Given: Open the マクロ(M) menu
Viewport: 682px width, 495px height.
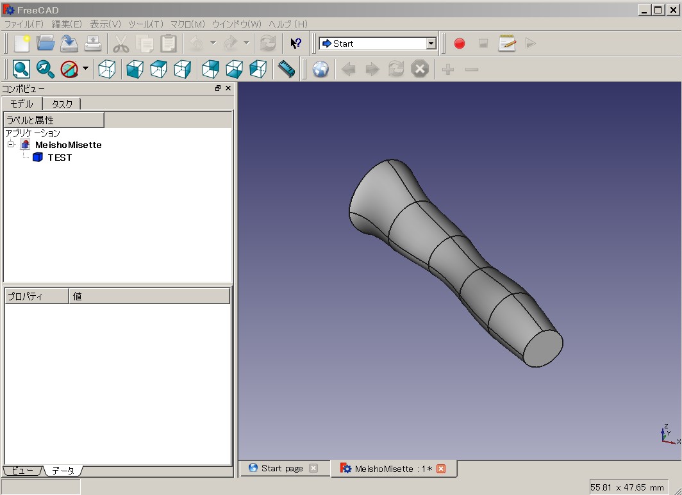Looking at the screenshot, I should (187, 24).
